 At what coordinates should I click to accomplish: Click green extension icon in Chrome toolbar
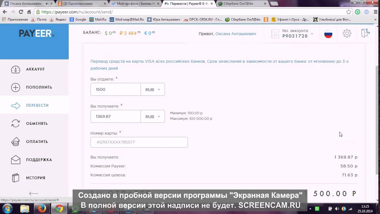point(358,12)
